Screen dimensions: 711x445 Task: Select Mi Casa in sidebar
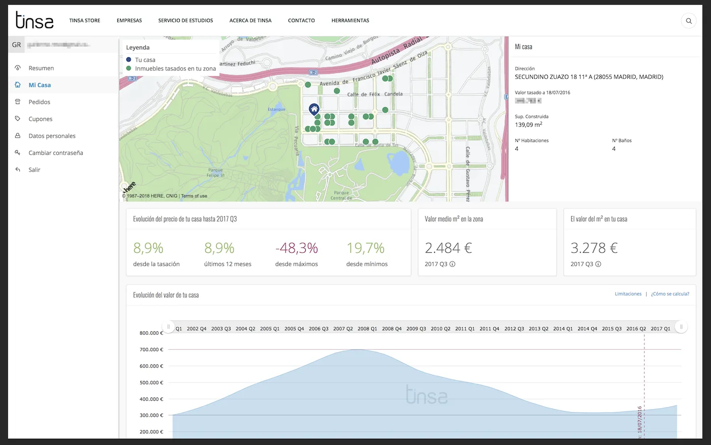pyautogui.click(x=40, y=85)
